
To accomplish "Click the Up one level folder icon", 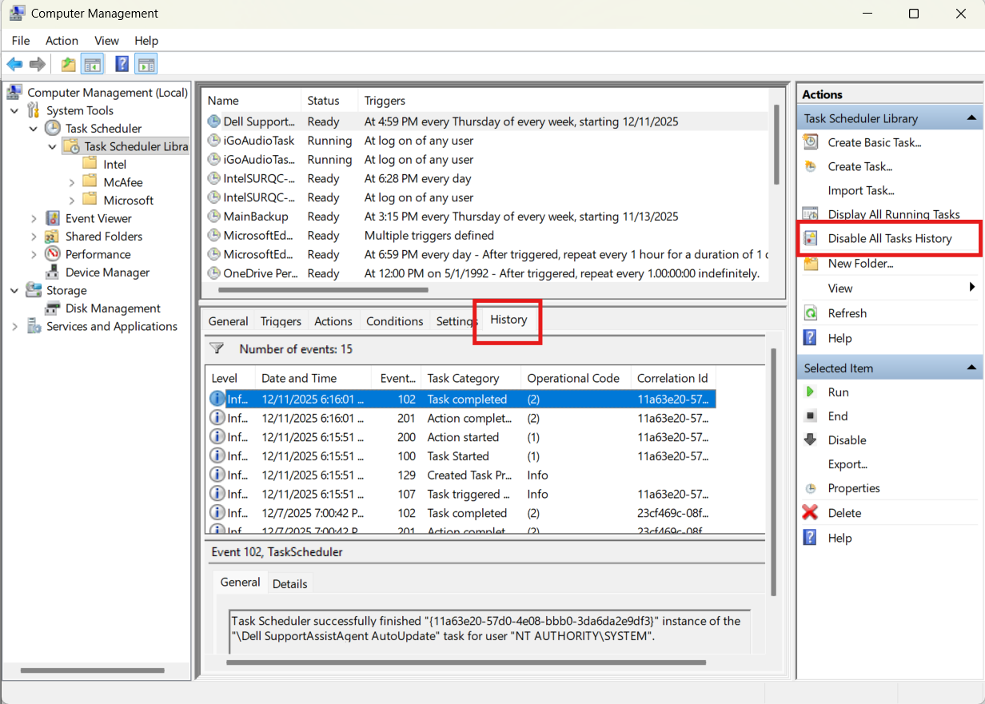I will (69, 64).
